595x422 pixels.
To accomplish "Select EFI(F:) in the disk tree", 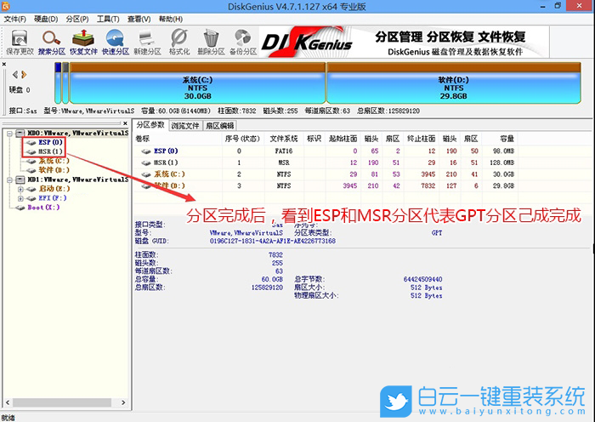I will (x=53, y=198).
